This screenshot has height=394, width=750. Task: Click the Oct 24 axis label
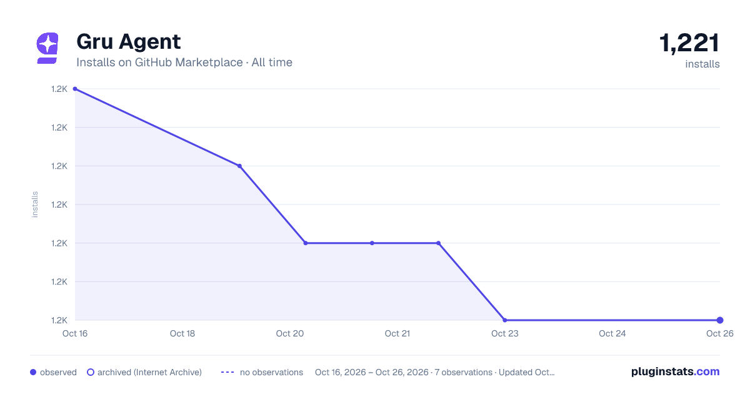612,334
